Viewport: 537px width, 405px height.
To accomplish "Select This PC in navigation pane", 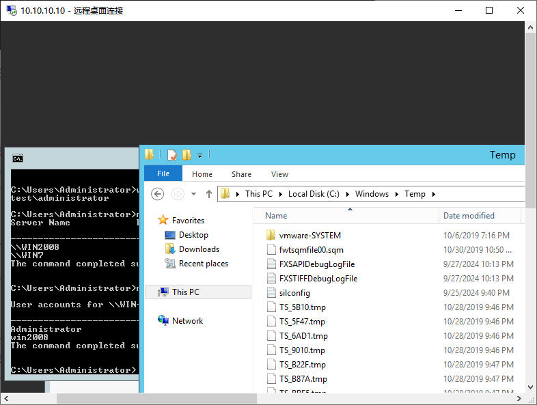I will tap(186, 292).
